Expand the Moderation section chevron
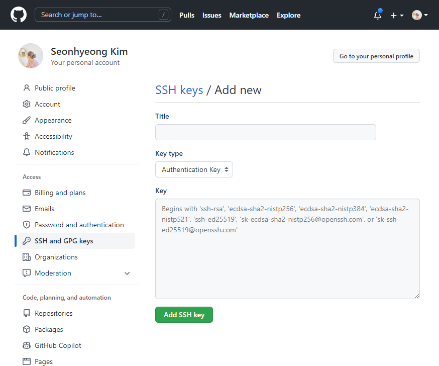 pyautogui.click(x=127, y=273)
